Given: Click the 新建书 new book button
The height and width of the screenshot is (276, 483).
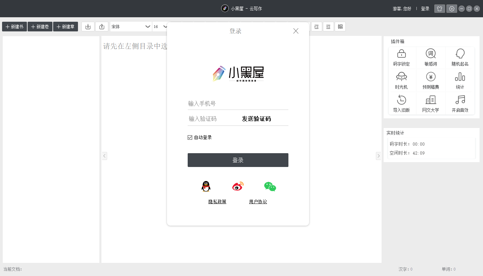Looking at the screenshot, I should click(14, 27).
